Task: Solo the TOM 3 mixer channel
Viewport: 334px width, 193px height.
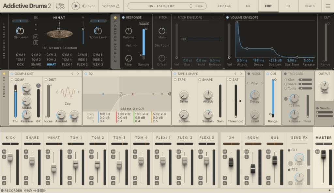Action: coord(113,157)
